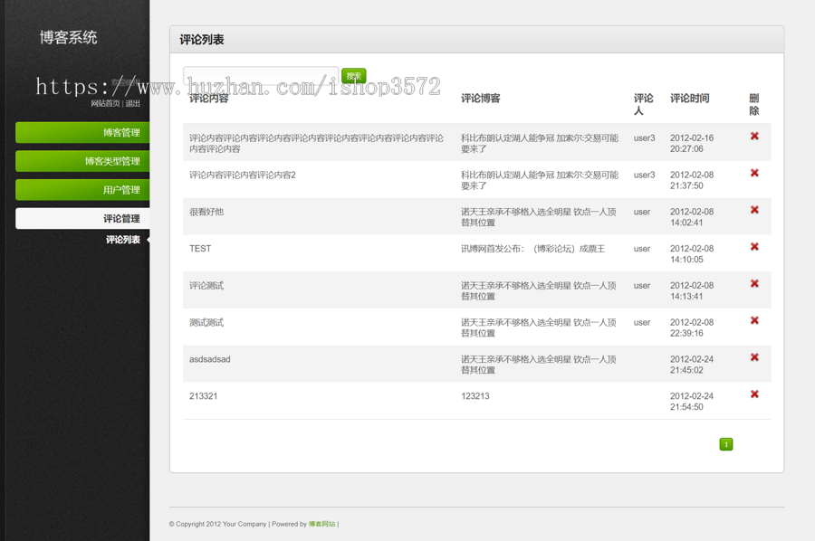Select the '很看好他' comment text
815x541 pixels.
[206, 212]
